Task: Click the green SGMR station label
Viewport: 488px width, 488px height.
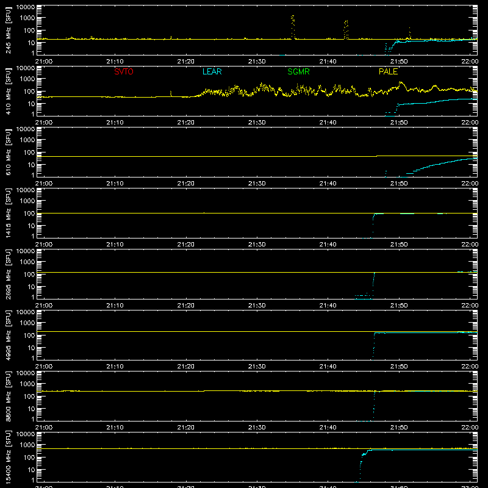Action: (298, 71)
